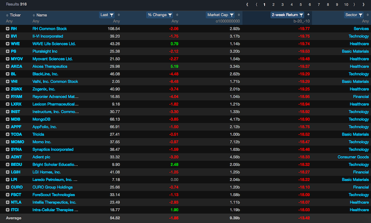The image size is (371, 223).
Task: Expand the VHI row plus icon
Action: pyautogui.click(x=8, y=82)
